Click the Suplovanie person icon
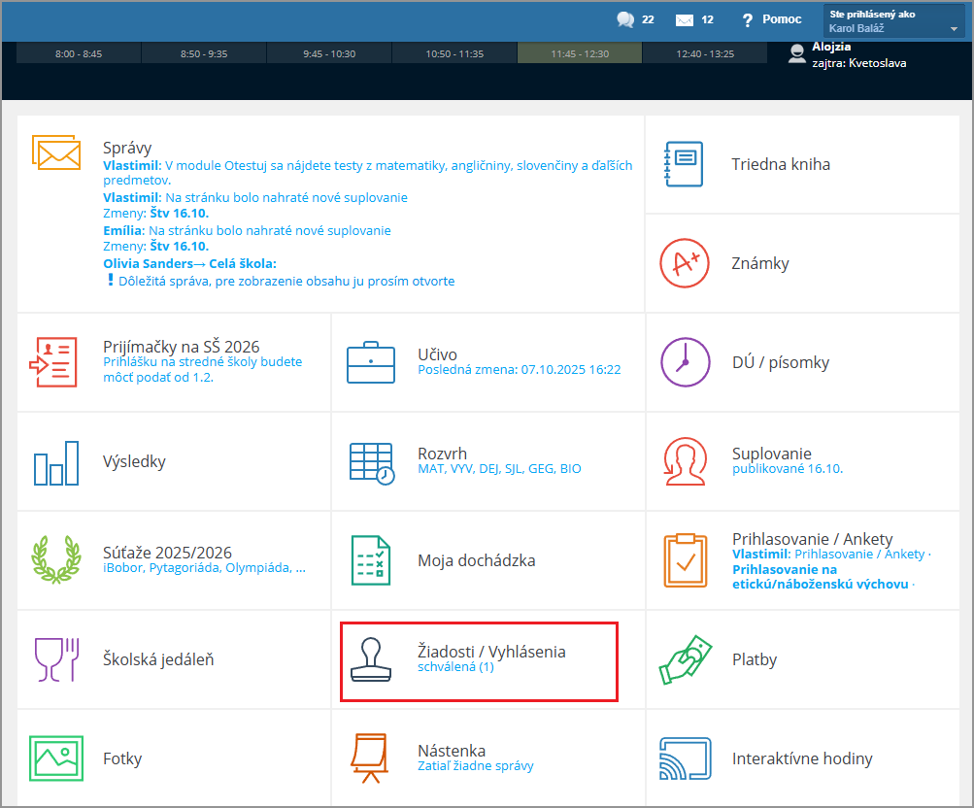 pyautogui.click(x=684, y=461)
